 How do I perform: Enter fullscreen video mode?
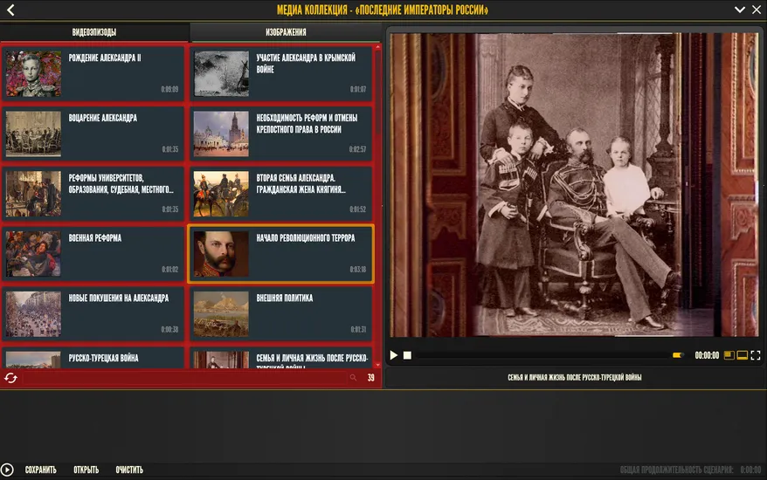(755, 355)
